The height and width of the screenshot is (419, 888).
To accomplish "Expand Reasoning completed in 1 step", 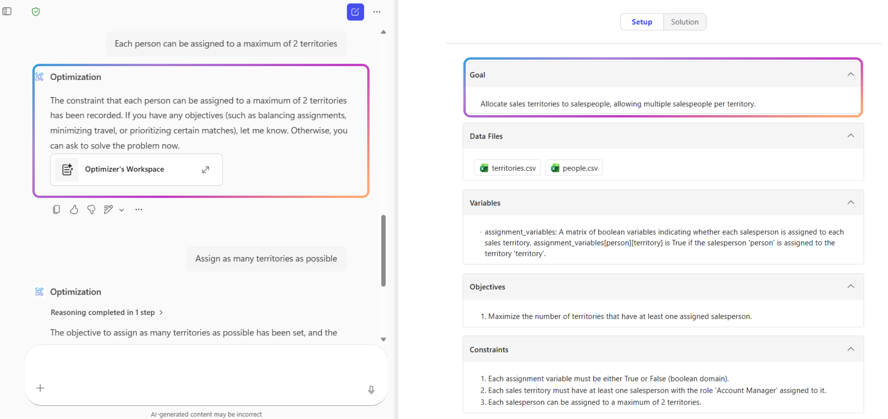I will [106, 313].
